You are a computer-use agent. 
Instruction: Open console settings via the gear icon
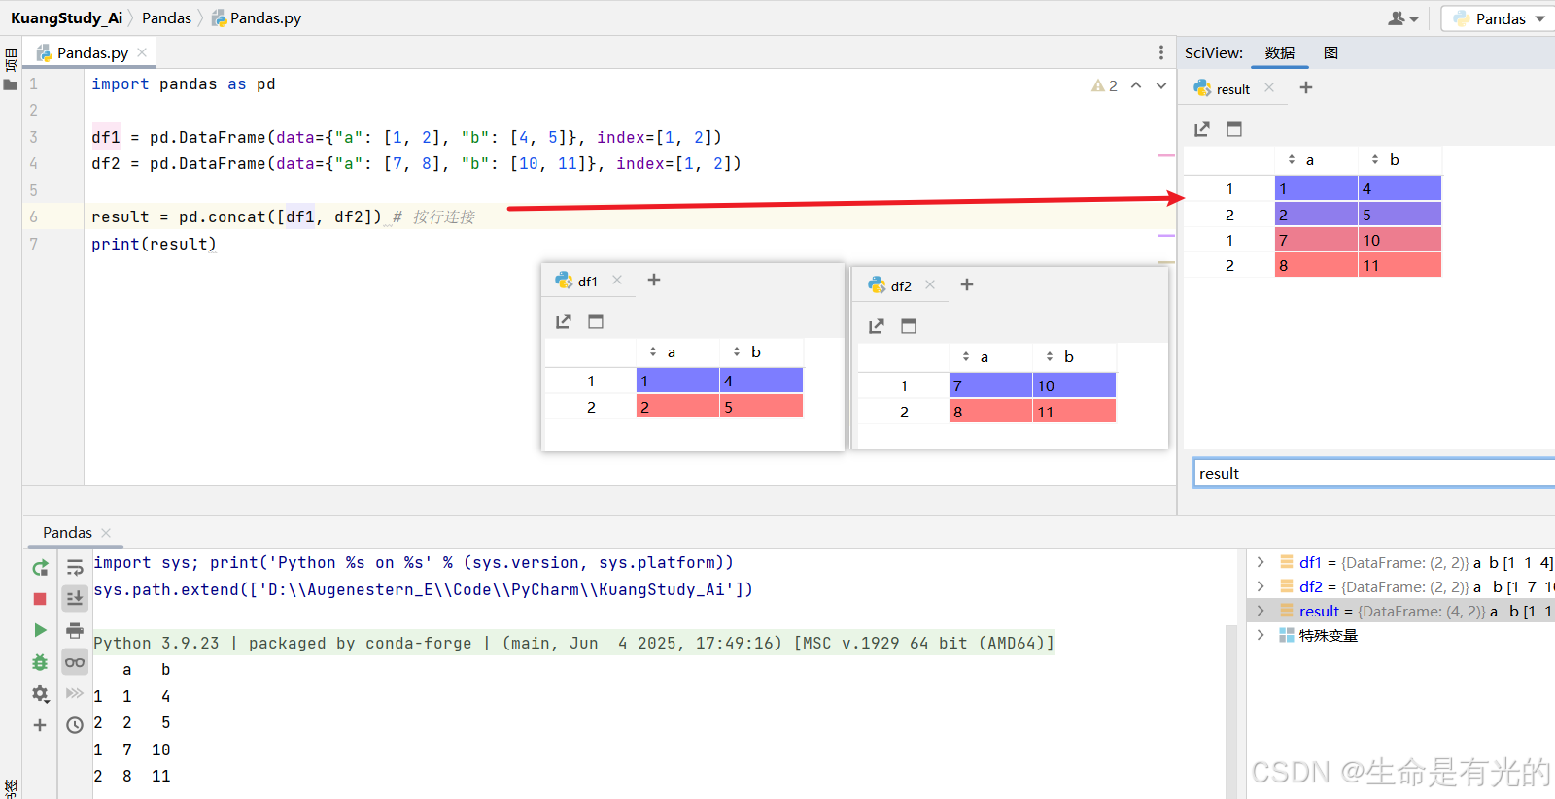click(x=40, y=694)
